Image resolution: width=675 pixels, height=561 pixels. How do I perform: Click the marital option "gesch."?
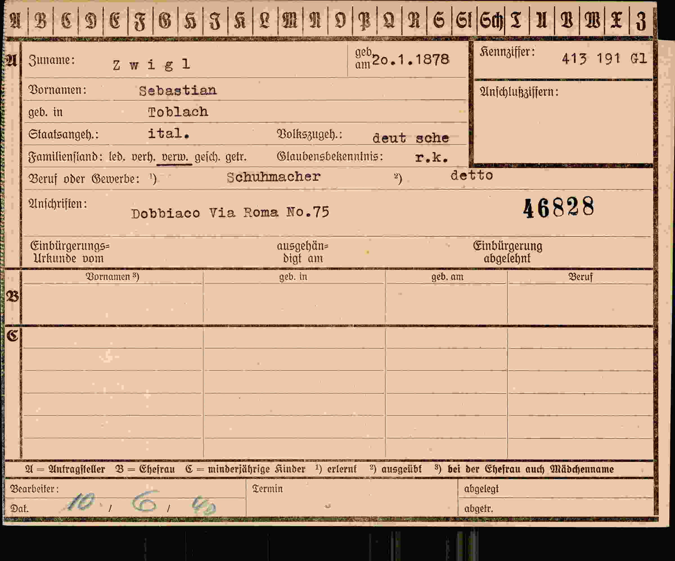(x=207, y=157)
